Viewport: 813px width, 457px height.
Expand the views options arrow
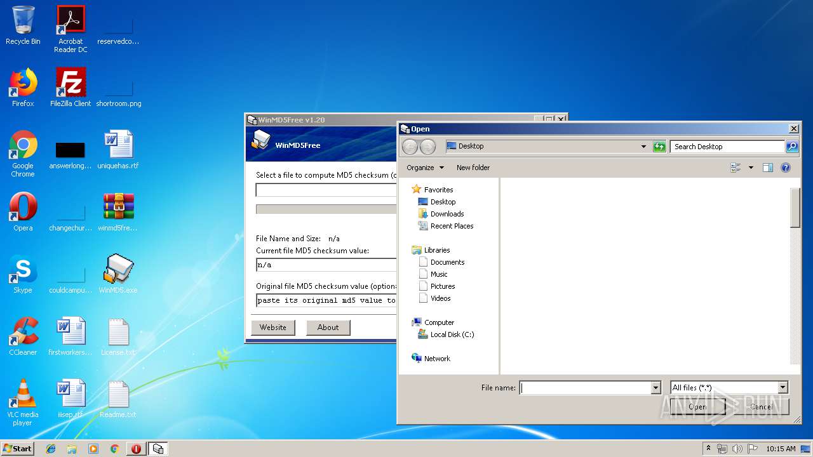pyautogui.click(x=751, y=168)
